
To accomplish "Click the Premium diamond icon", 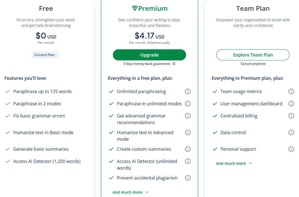I will [135, 8].
